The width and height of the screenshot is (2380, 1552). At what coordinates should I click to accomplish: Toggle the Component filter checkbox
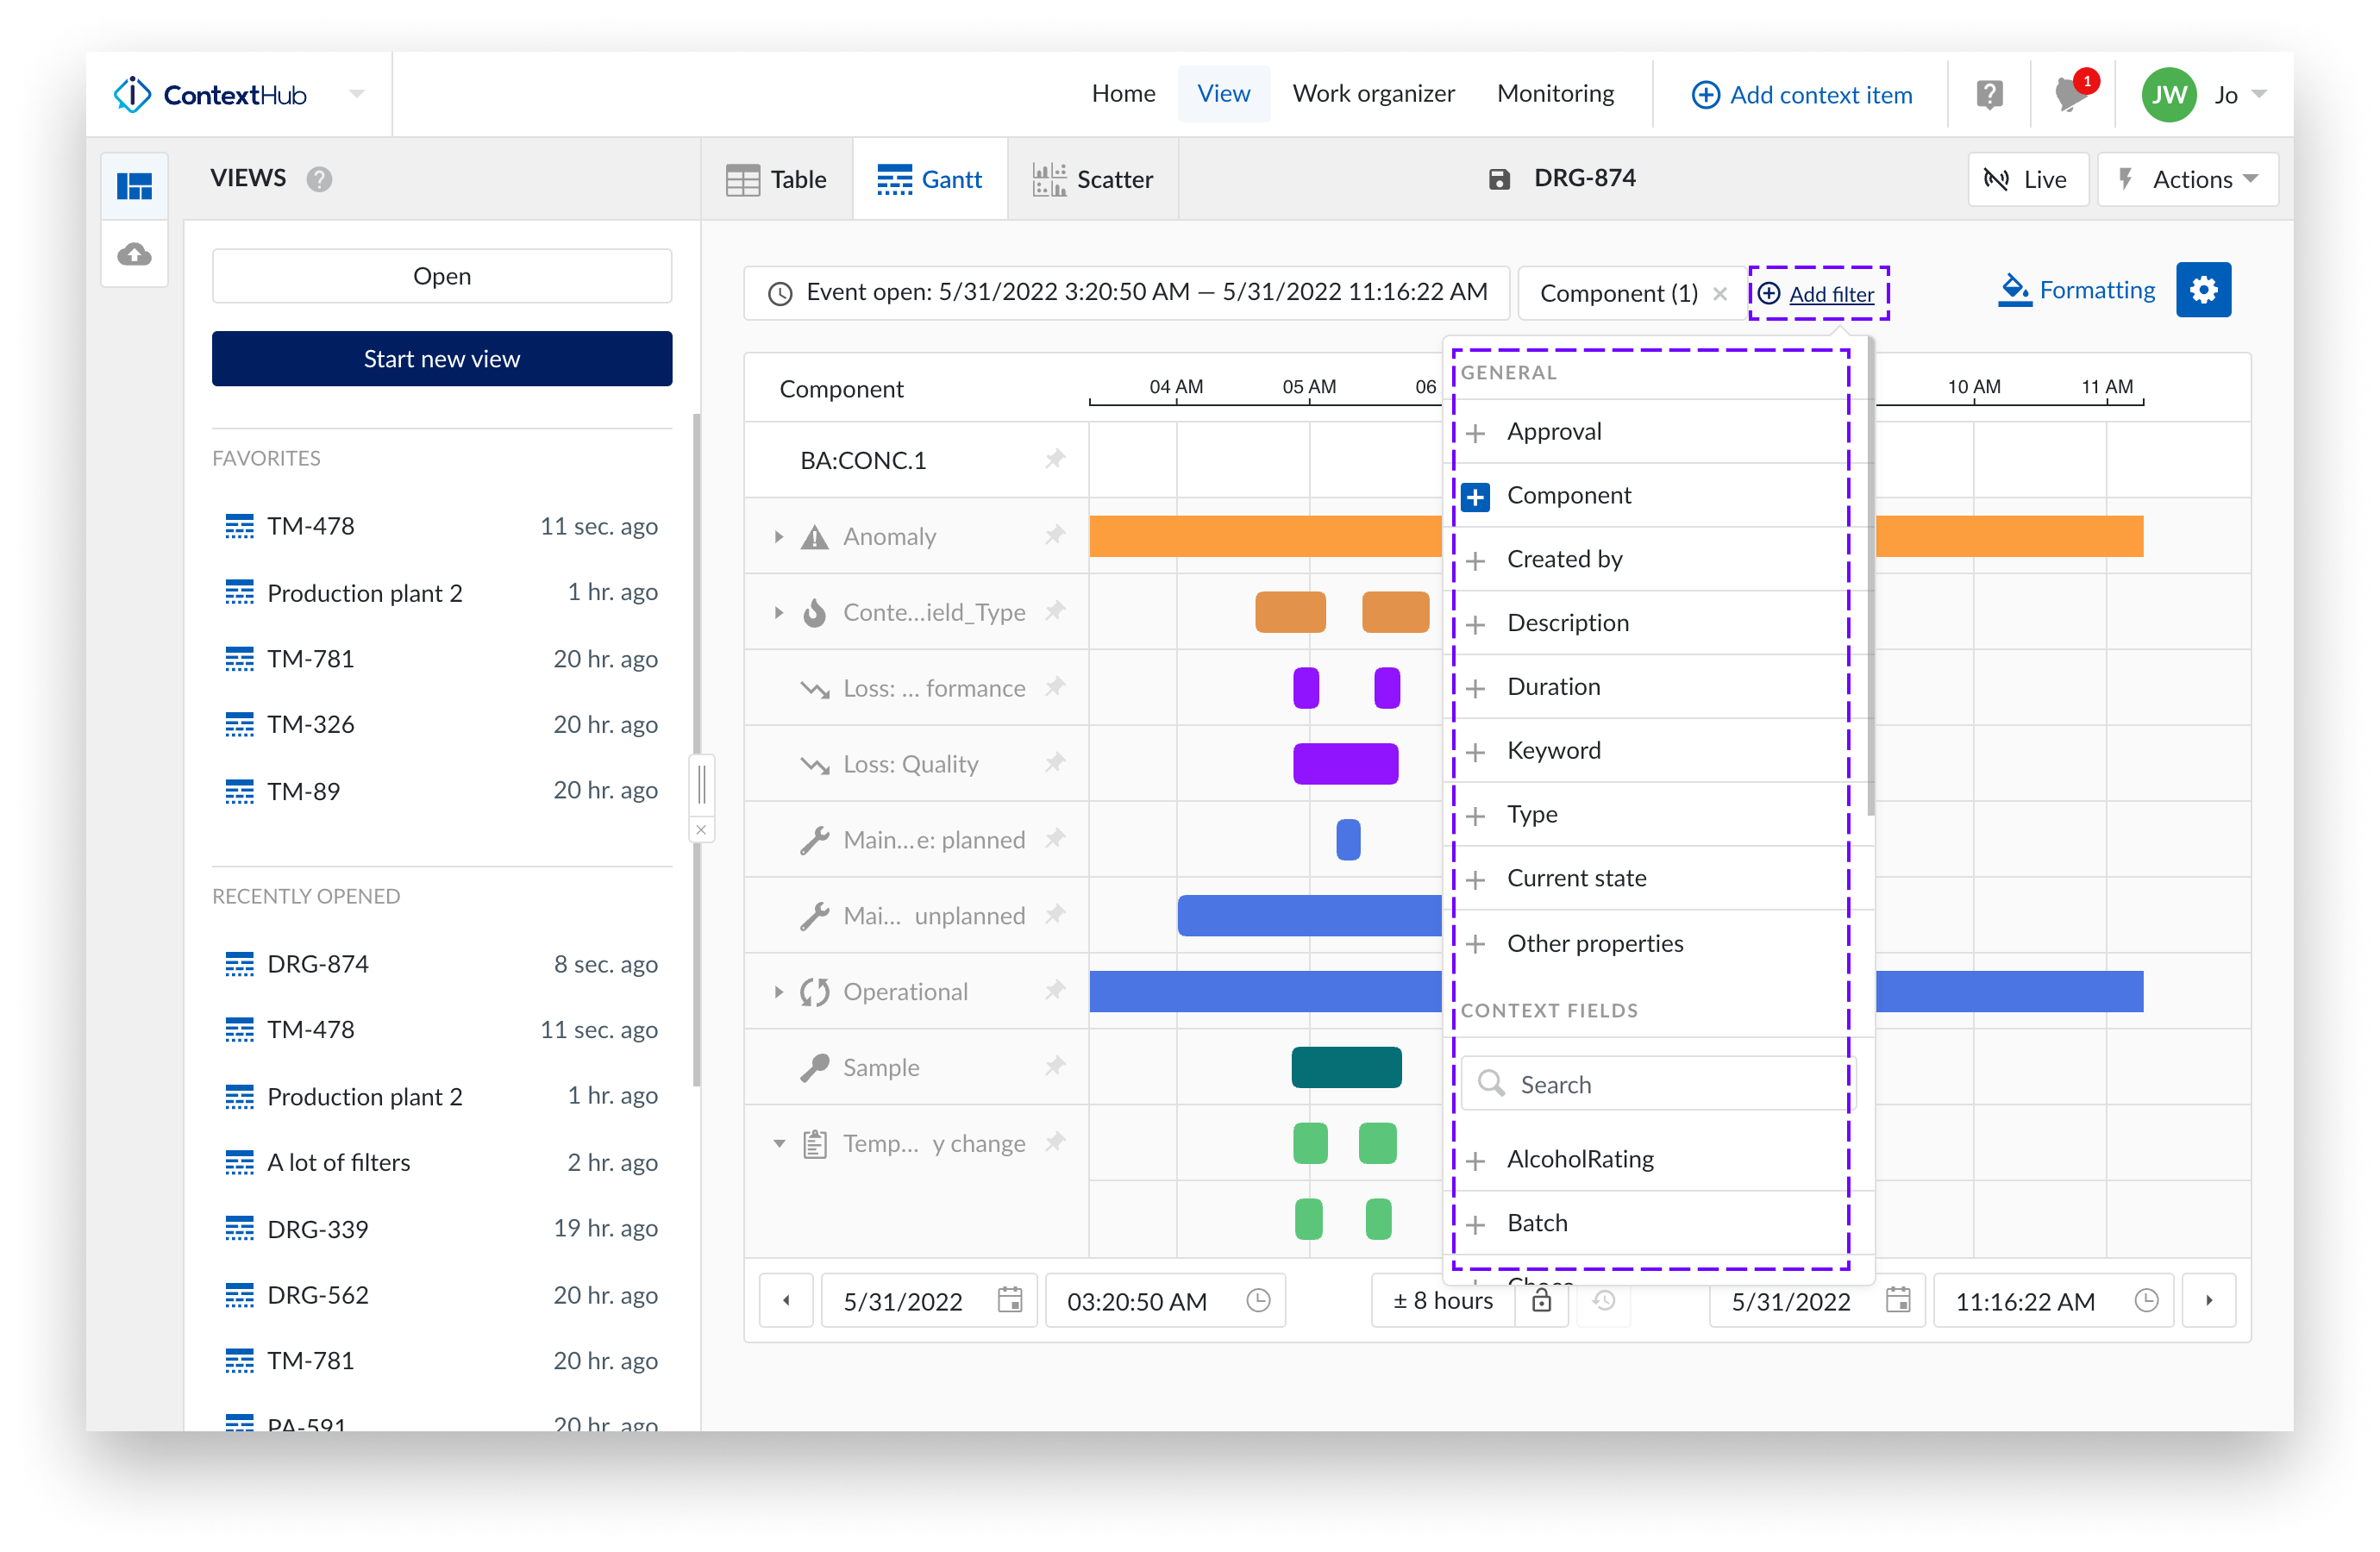pyautogui.click(x=1475, y=496)
